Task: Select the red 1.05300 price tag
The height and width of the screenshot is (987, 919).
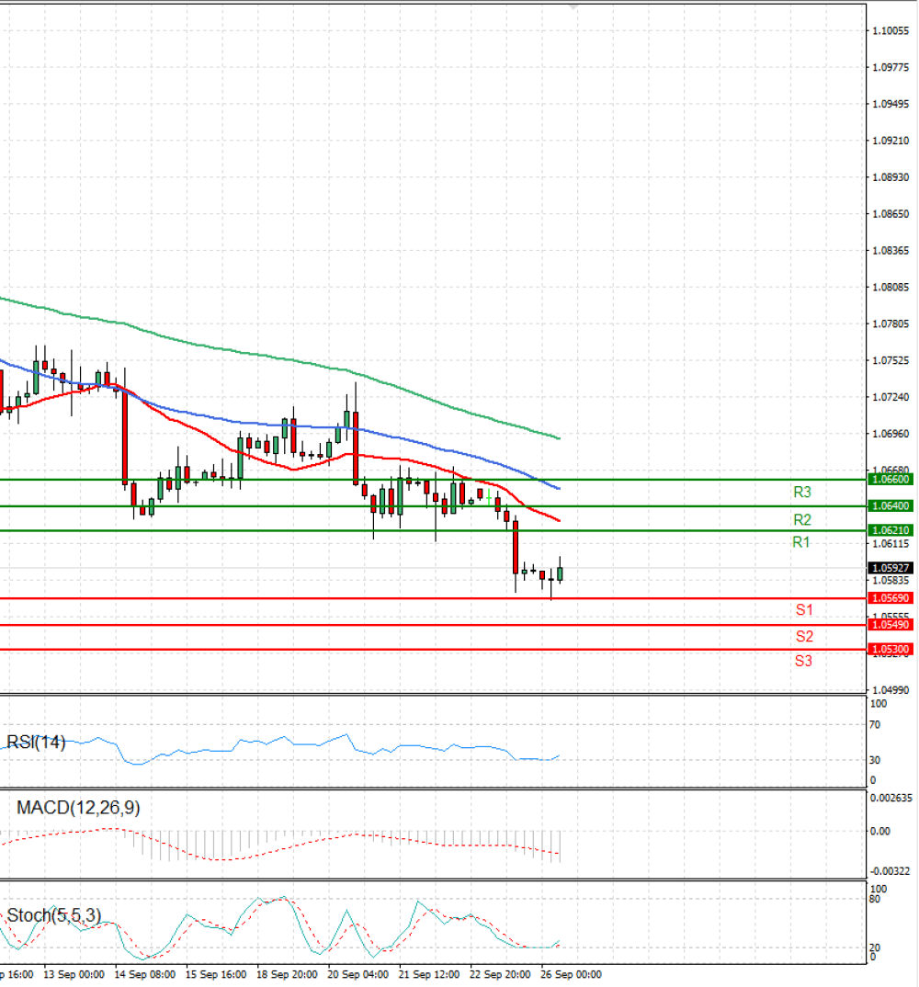Action: pos(890,650)
